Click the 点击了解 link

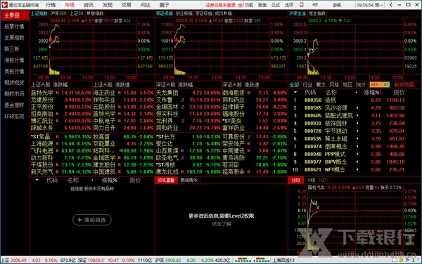[x=221, y=224]
